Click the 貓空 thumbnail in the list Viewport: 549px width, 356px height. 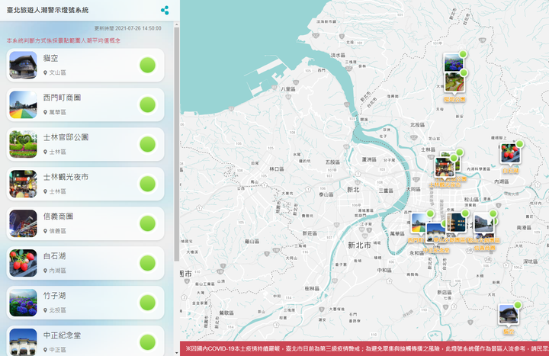(23, 65)
